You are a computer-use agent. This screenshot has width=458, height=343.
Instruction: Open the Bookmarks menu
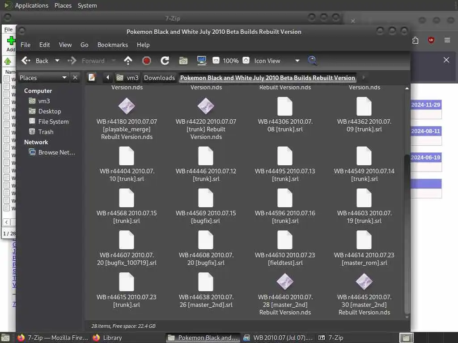(112, 45)
